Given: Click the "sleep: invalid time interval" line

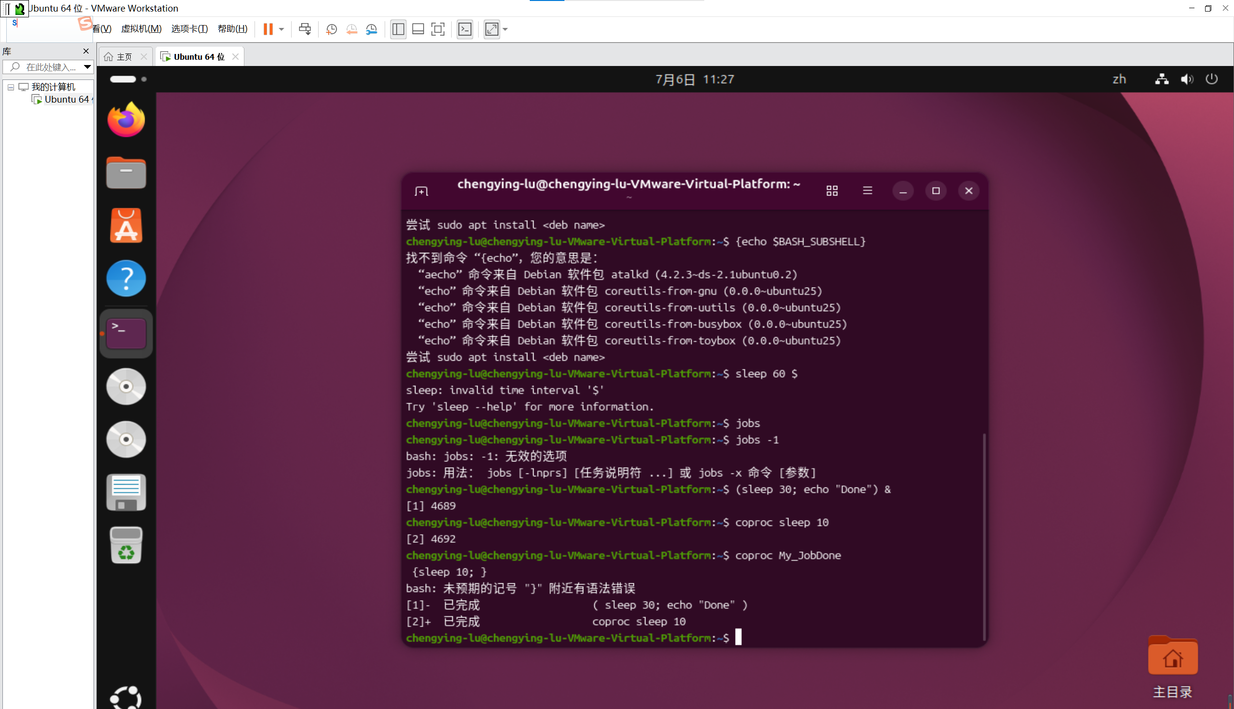Looking at the screenshot, I should tap(505, 390).
